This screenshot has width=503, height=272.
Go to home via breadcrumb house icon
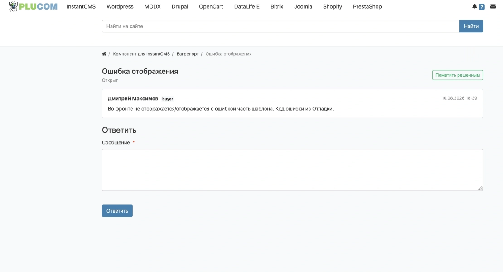104,54
